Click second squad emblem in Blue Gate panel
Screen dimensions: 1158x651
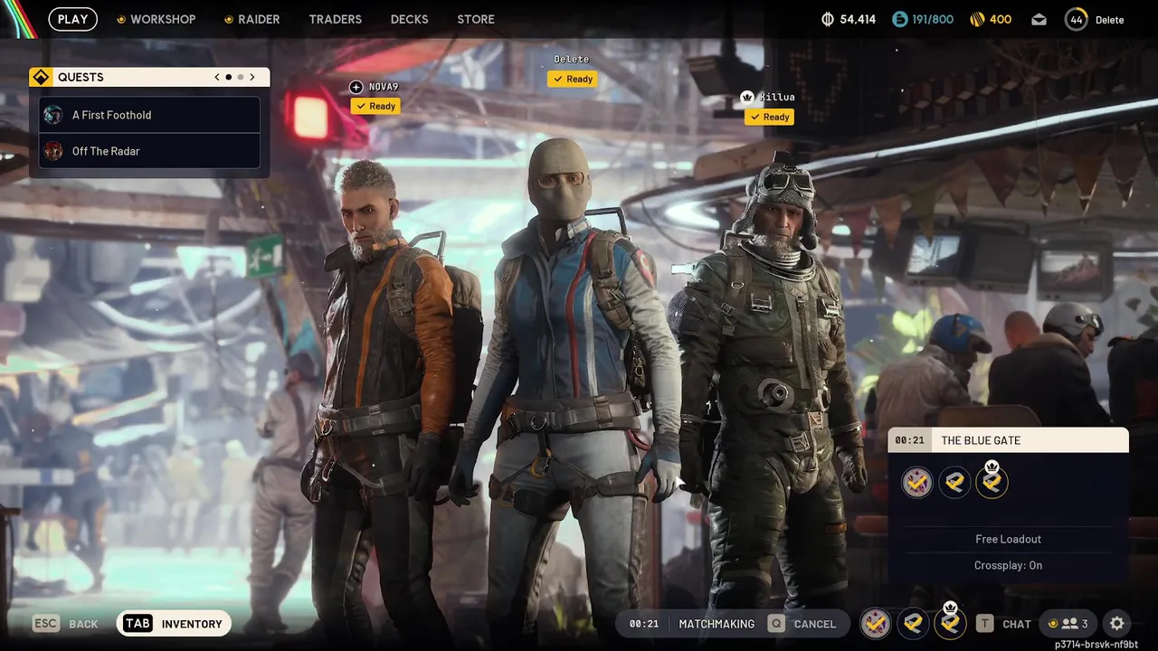(954, 482)
